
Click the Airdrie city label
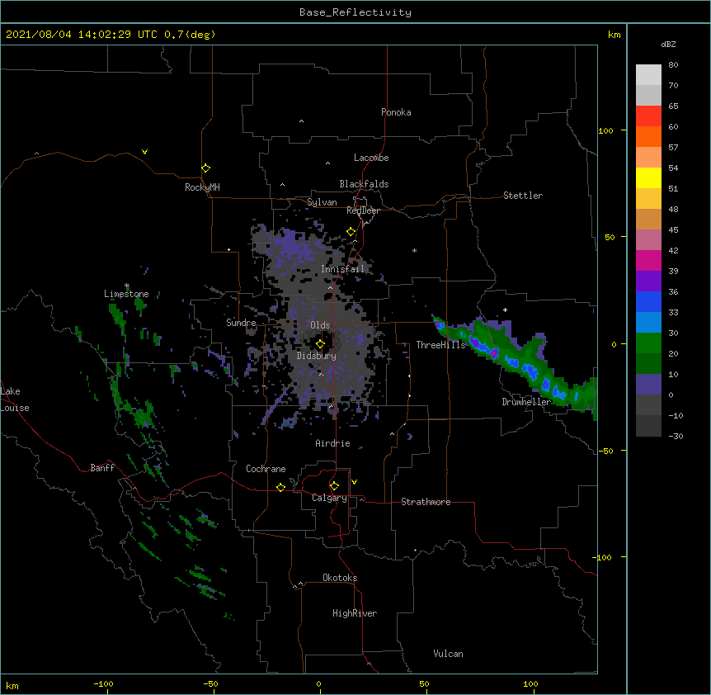point(332,443)
